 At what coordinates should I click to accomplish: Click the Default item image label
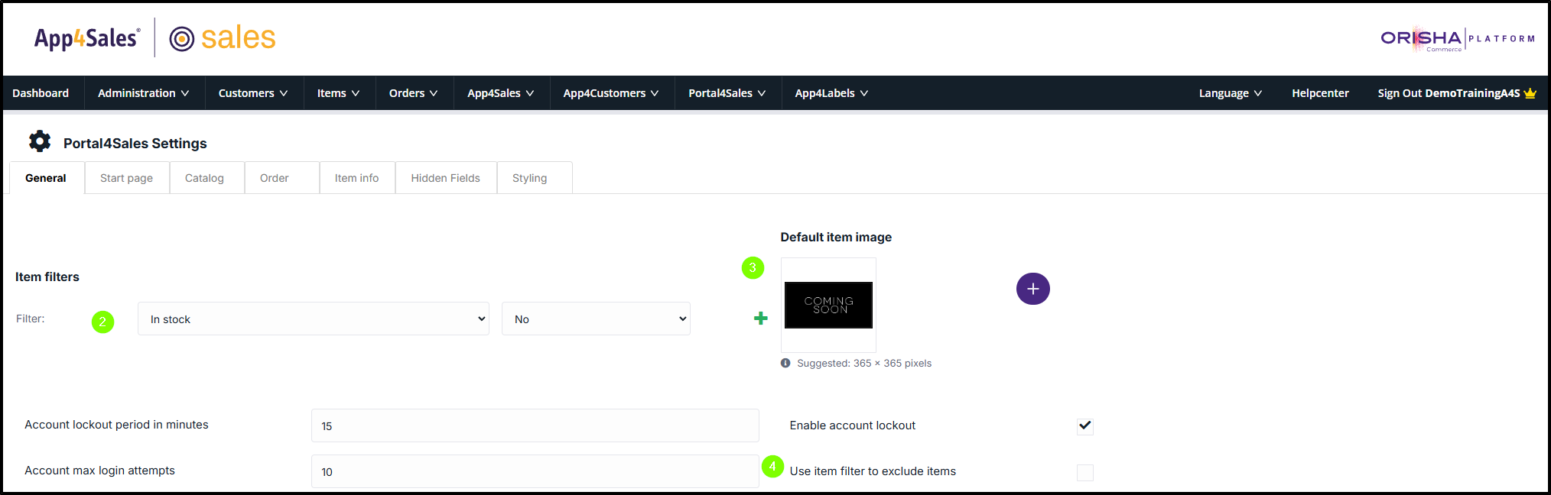(x=836, y=237)
